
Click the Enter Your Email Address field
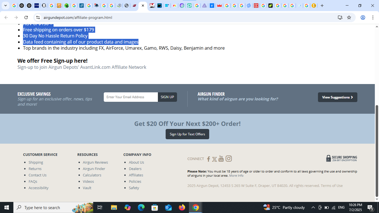131,97
